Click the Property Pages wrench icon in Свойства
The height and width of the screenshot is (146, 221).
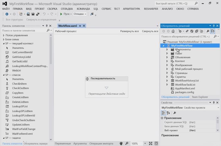click(x=175, y=113)
